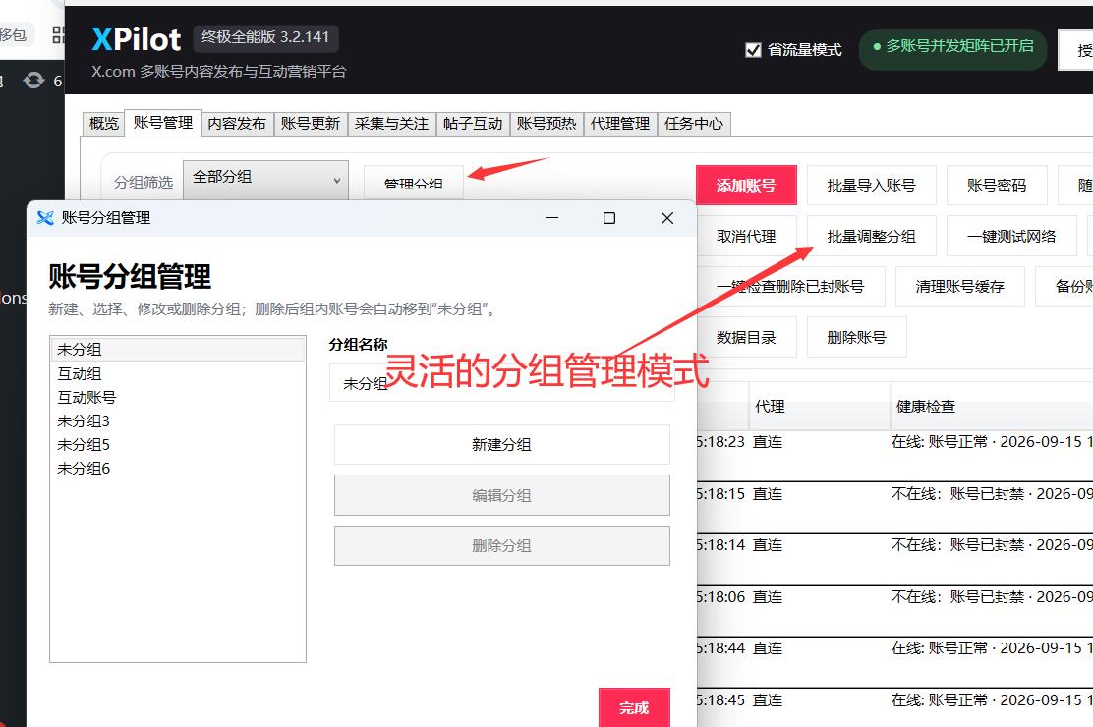Click the 账号密码 button
The image size is (1093, 727).
coord(997,186)
